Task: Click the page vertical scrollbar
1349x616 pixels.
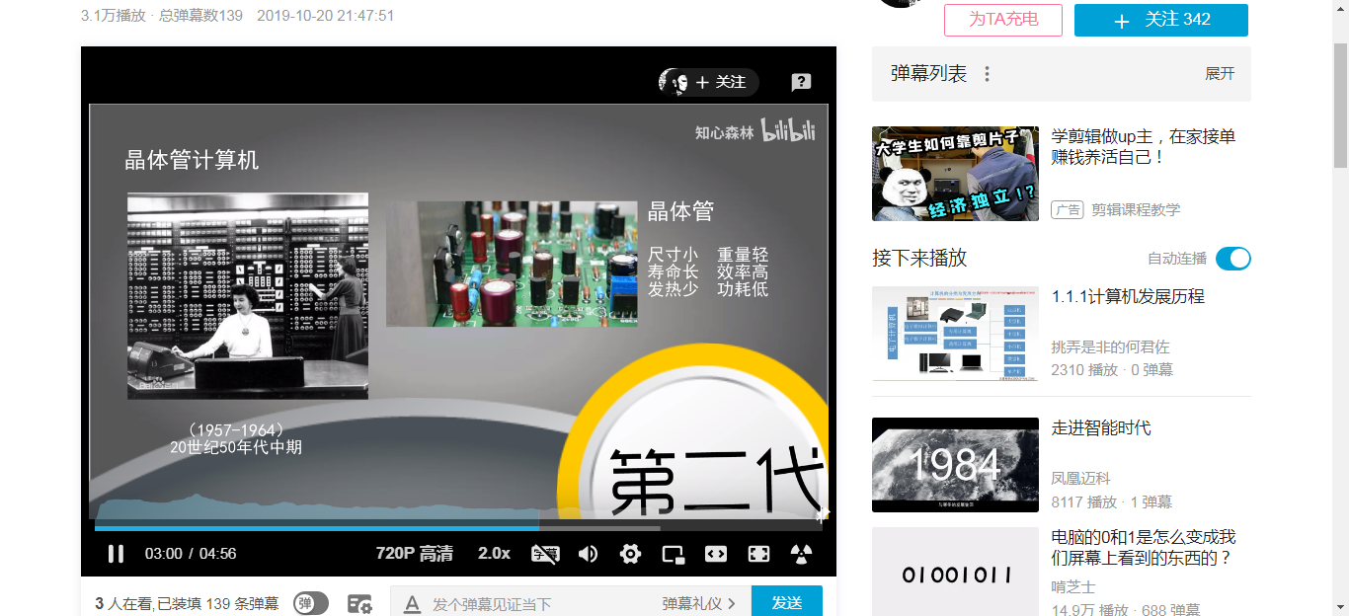Action: (1341, 104)
